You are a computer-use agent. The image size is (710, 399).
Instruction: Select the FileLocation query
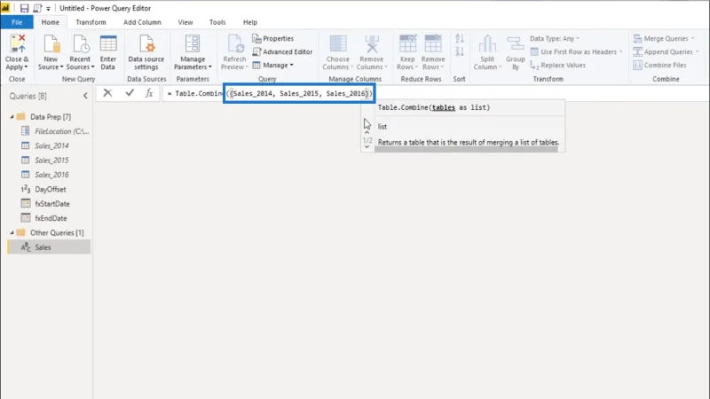coord(55,131)
